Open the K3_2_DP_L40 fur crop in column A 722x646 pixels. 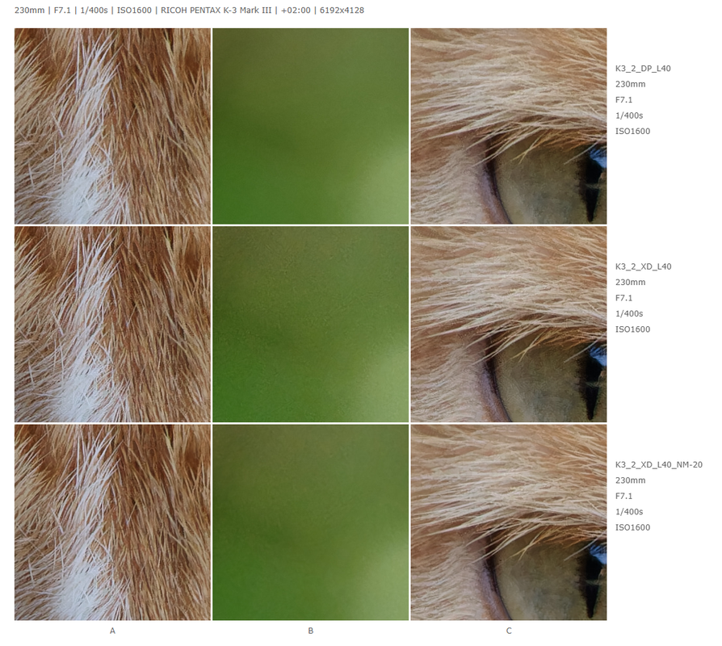pyautogui.click(x=112, y=126)
